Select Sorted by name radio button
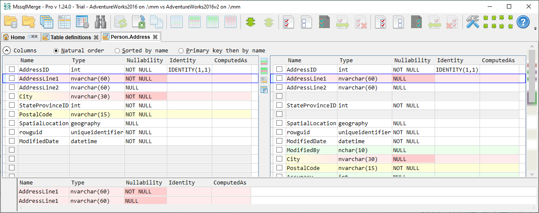Screen dimensions: 539x213 (x=117, y=50)
